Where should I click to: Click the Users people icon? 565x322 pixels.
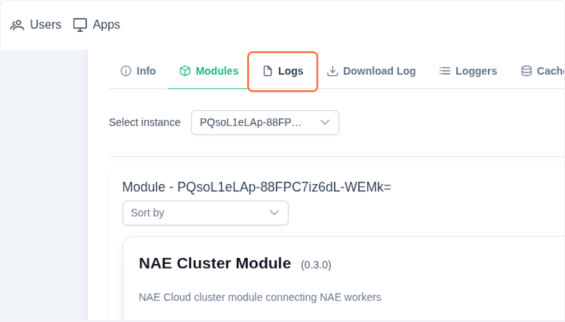(x=17, y=24)
